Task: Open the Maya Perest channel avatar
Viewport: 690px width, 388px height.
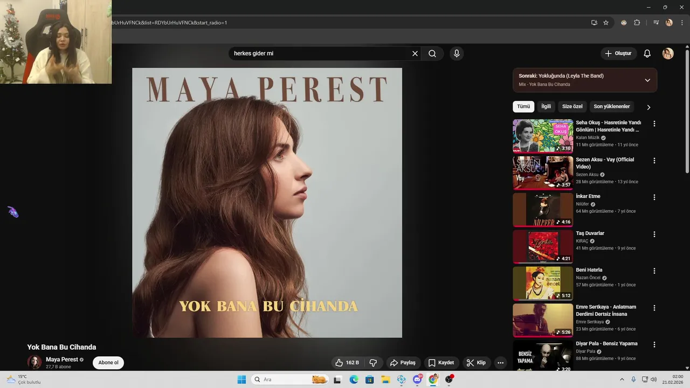Action: point(34,362)
